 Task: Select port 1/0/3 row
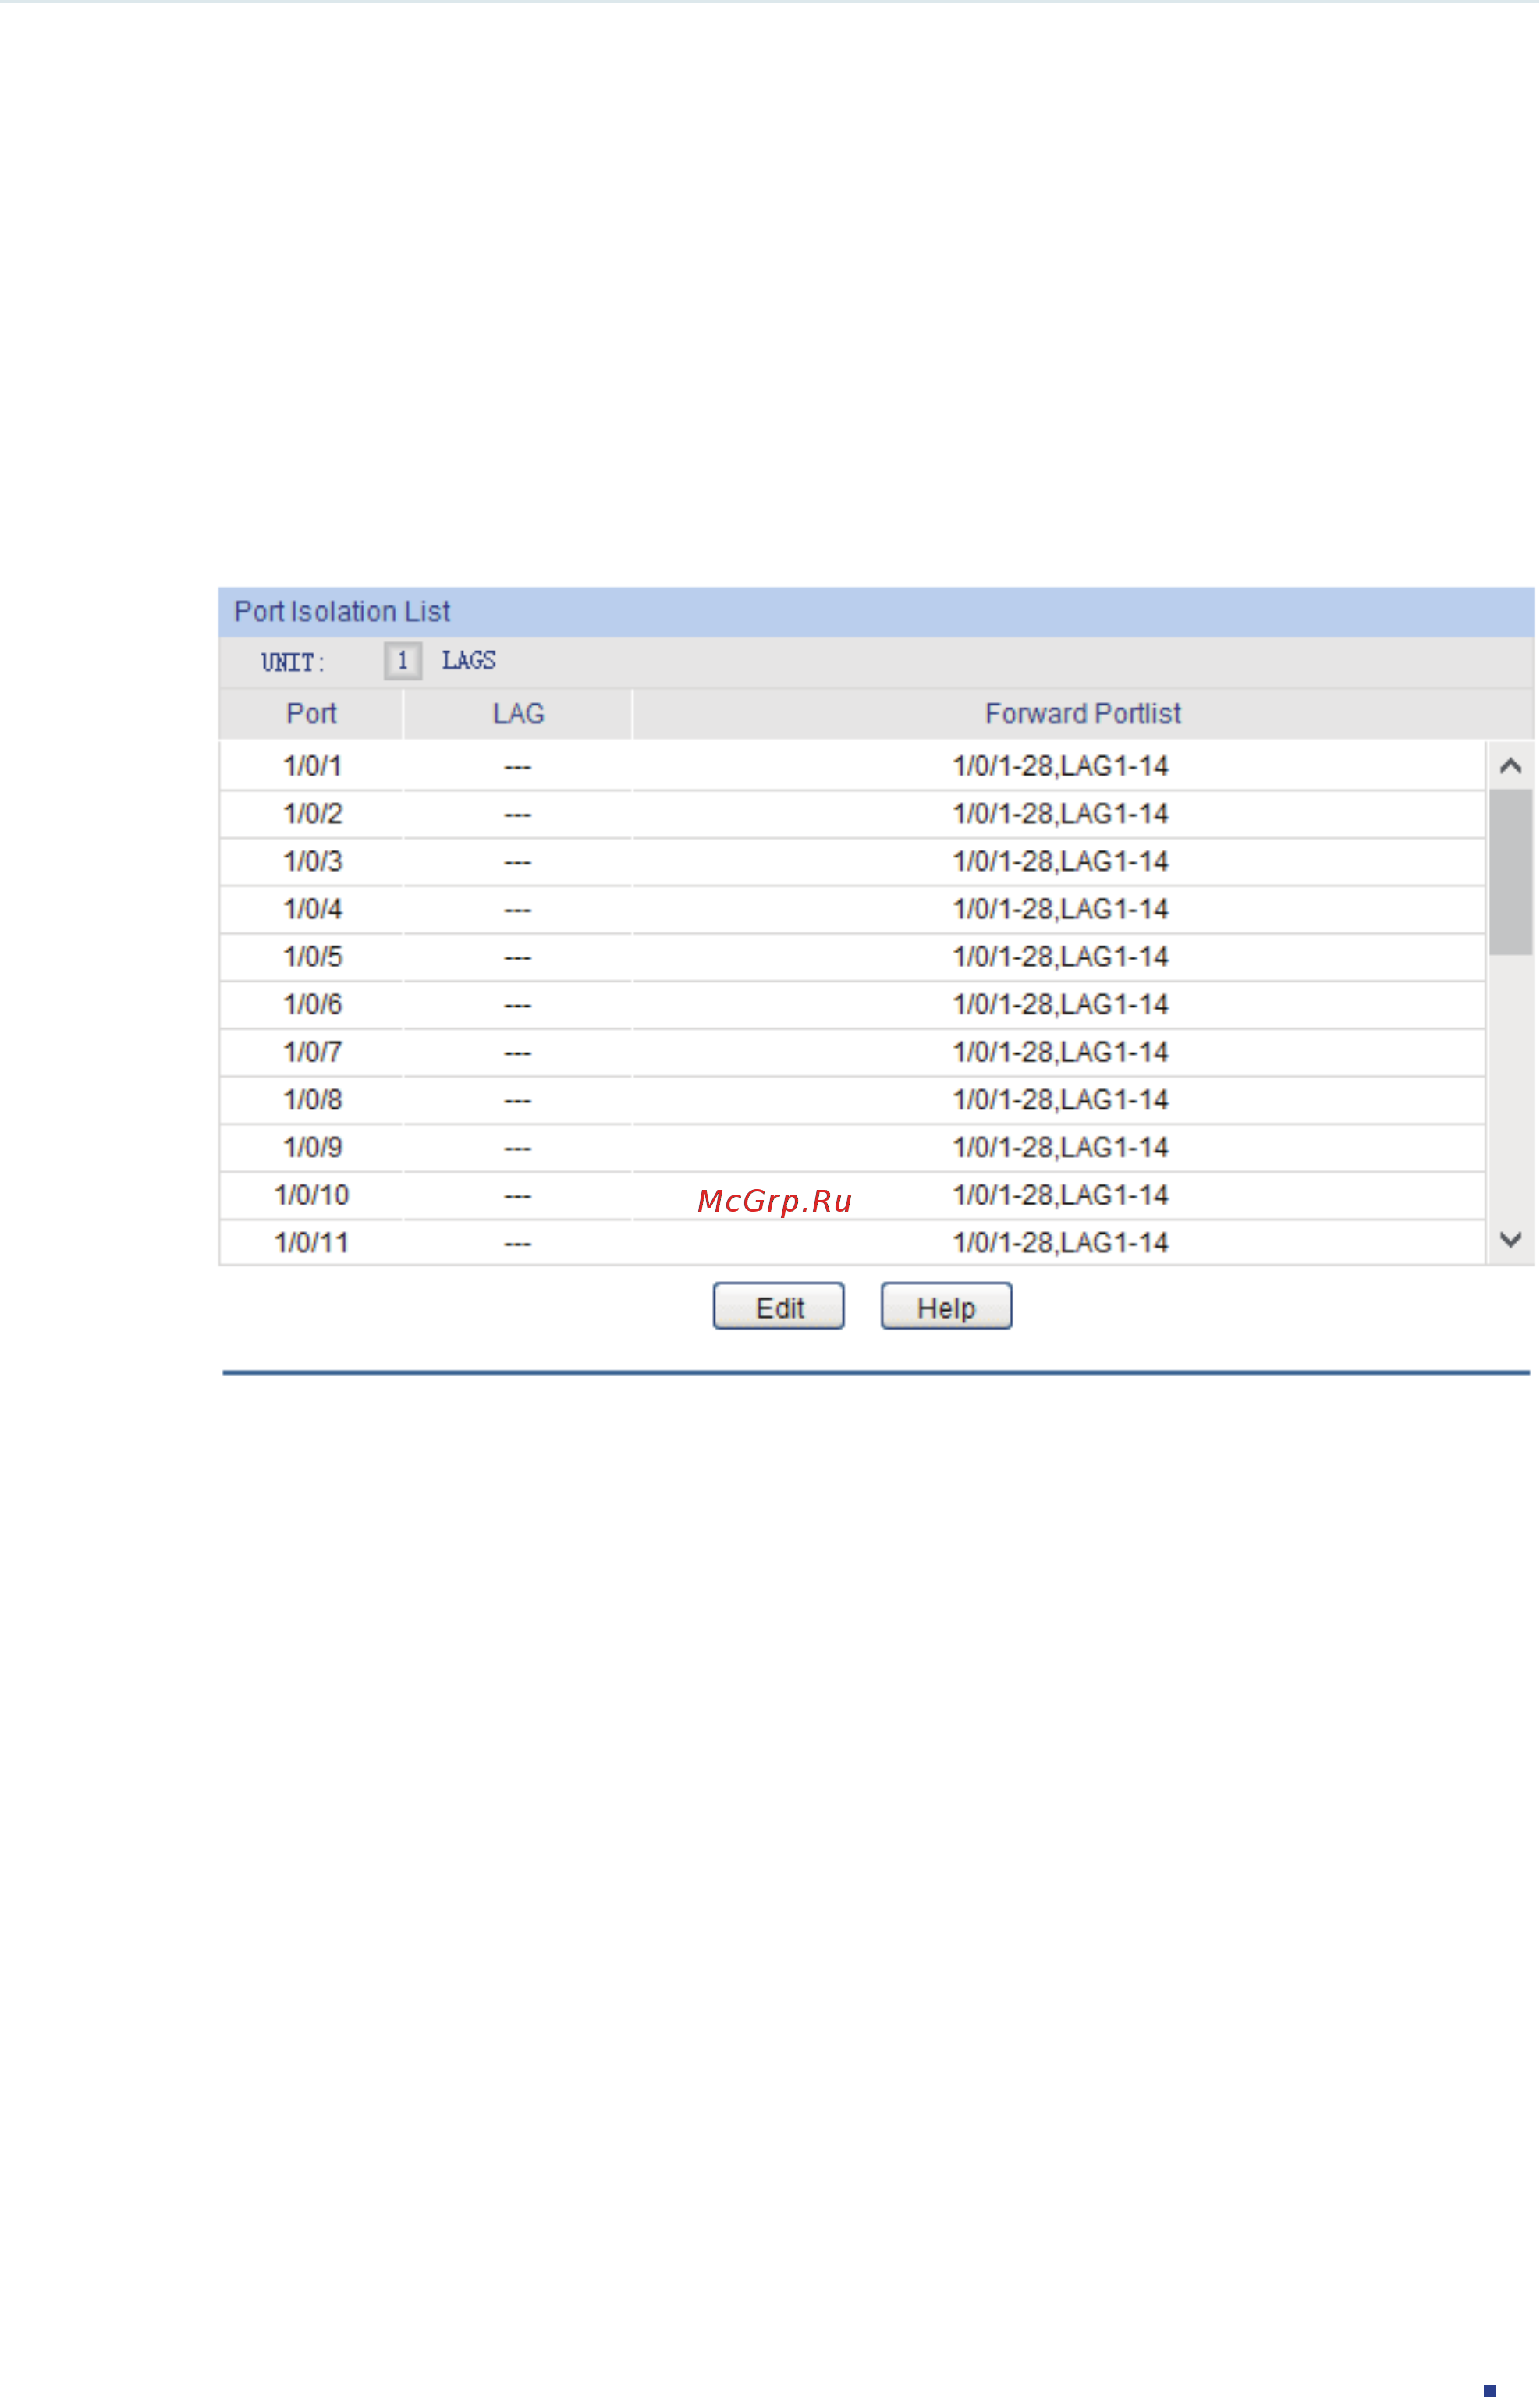point(852,861)
